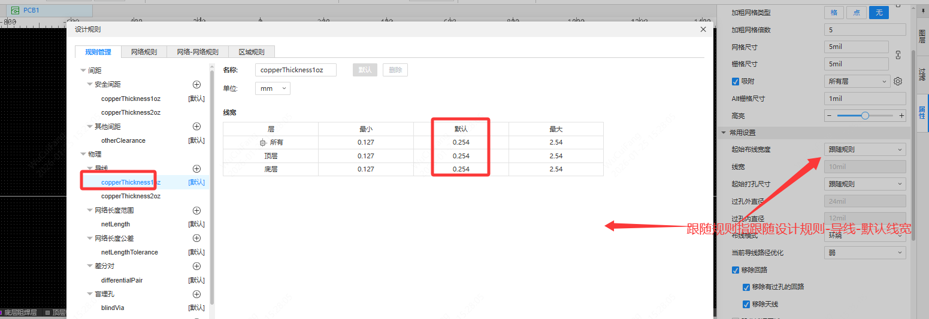Open the 起始布线宽度 dropdown

864,149
